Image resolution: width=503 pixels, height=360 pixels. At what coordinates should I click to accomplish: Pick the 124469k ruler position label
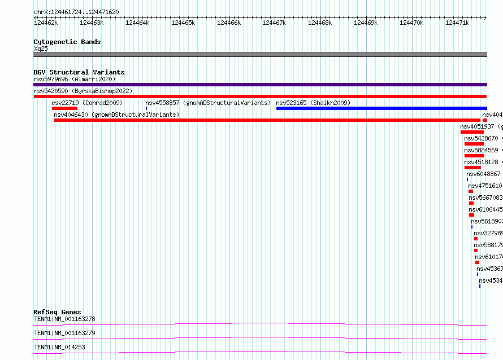366,23
